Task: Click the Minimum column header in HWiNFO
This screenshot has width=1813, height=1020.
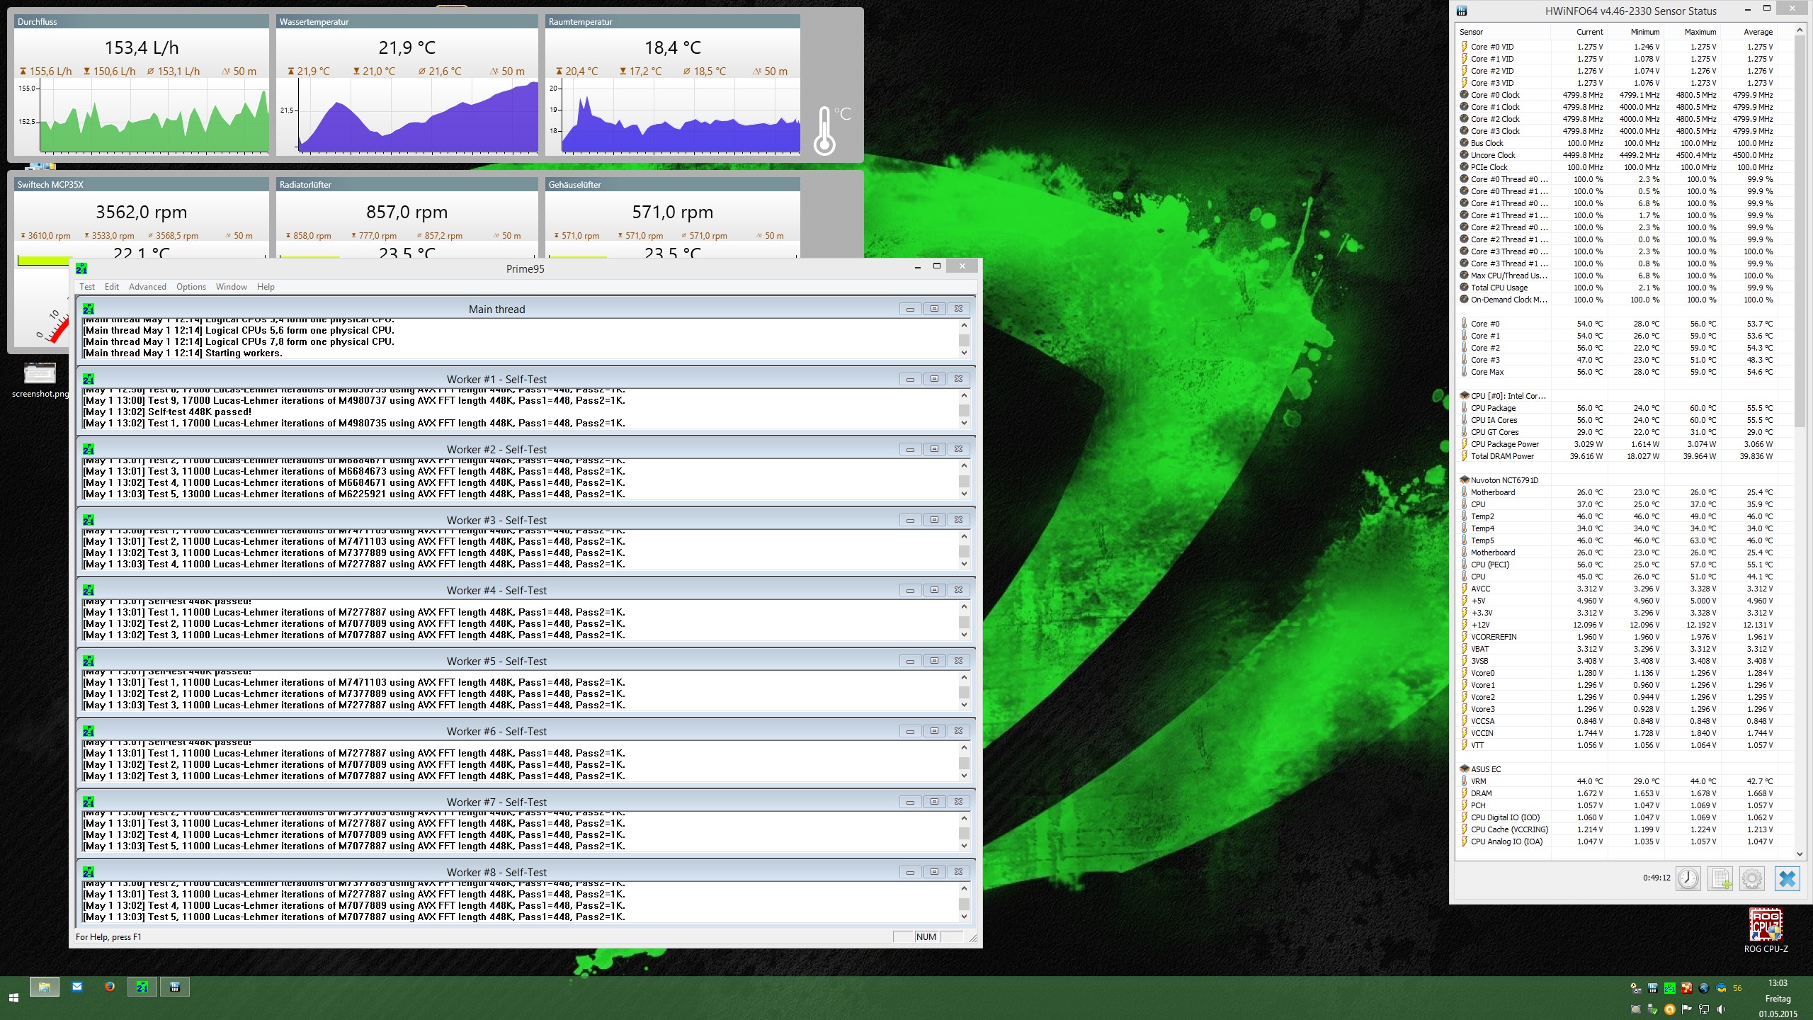Action: tap(1636, 32)
